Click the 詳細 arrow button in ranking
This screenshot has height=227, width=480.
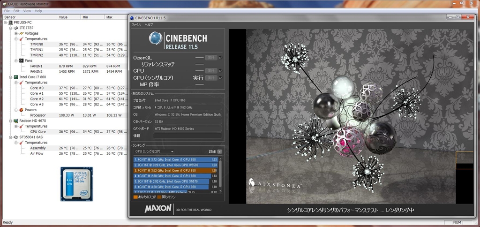(220, 151)
